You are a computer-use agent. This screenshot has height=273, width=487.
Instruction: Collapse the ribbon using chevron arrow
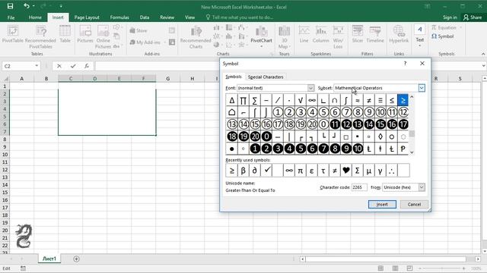pyautogui.click(x=483, y=54)
